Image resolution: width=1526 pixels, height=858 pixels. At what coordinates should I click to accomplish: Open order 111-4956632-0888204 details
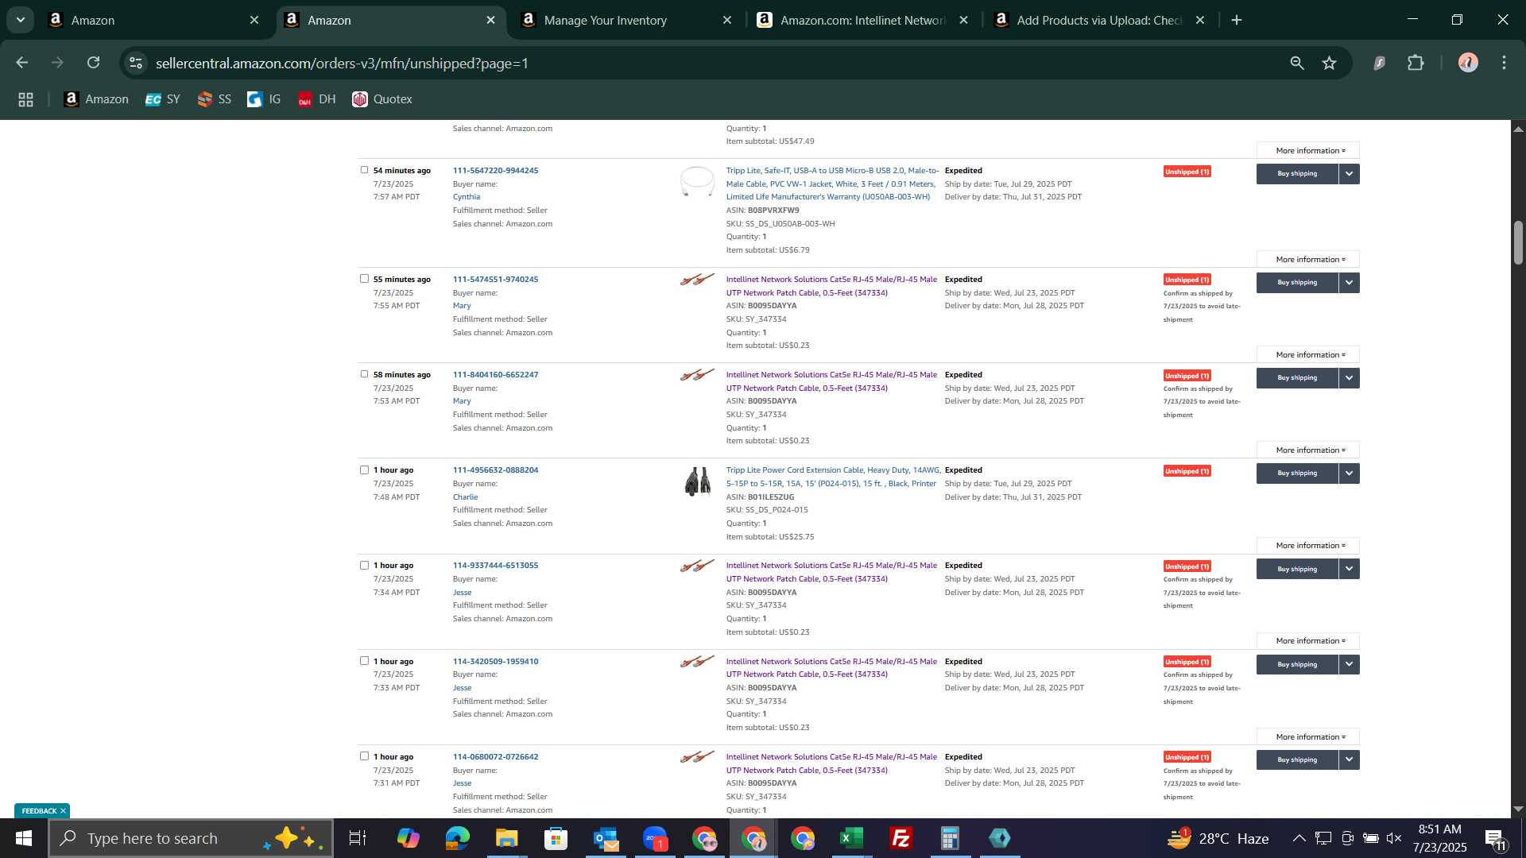(495, 470)
